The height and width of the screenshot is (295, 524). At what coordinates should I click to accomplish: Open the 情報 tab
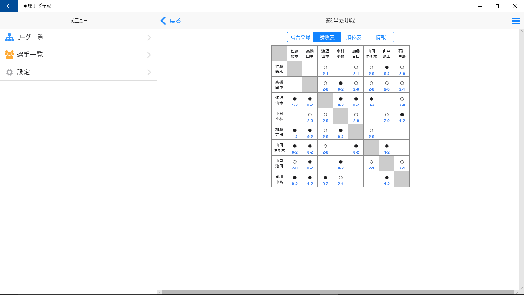coord(381,37)
